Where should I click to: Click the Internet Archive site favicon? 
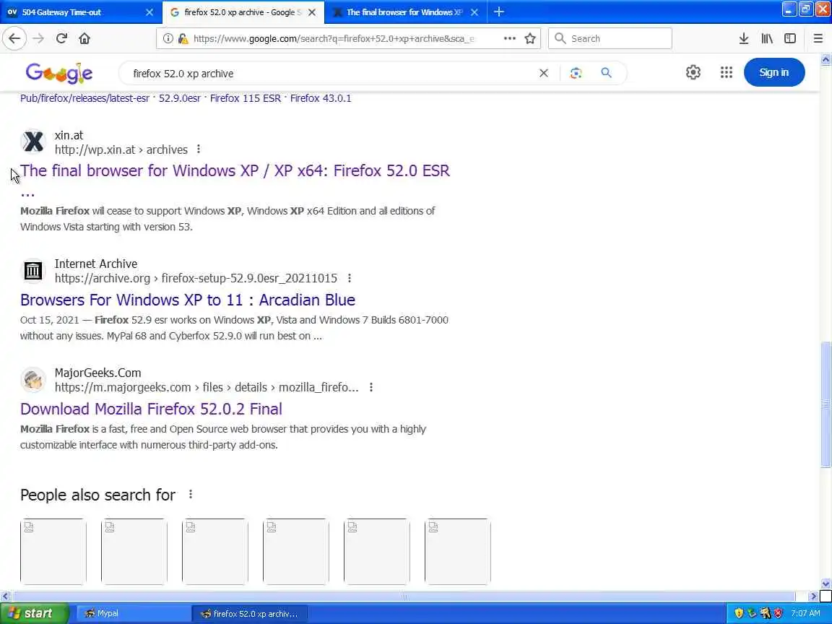coord(33,271)
